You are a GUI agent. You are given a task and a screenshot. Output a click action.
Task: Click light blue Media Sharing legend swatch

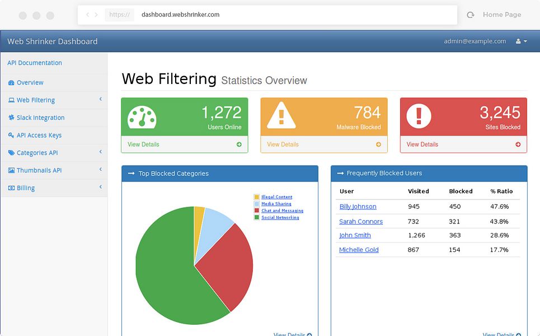(x=256, y=204)
